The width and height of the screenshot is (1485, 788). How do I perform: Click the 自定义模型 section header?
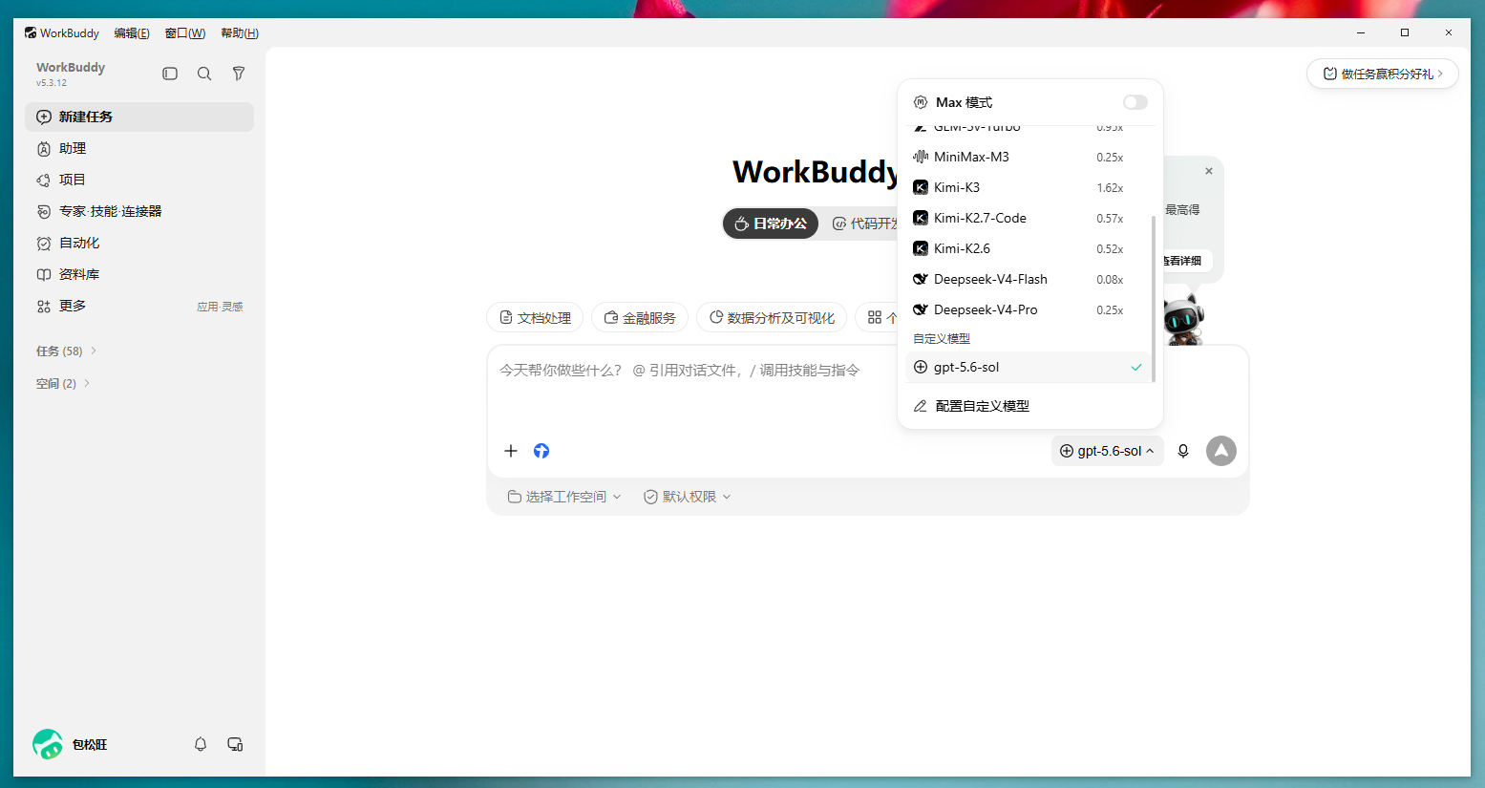pyautogui.click(x=942, y=338)
